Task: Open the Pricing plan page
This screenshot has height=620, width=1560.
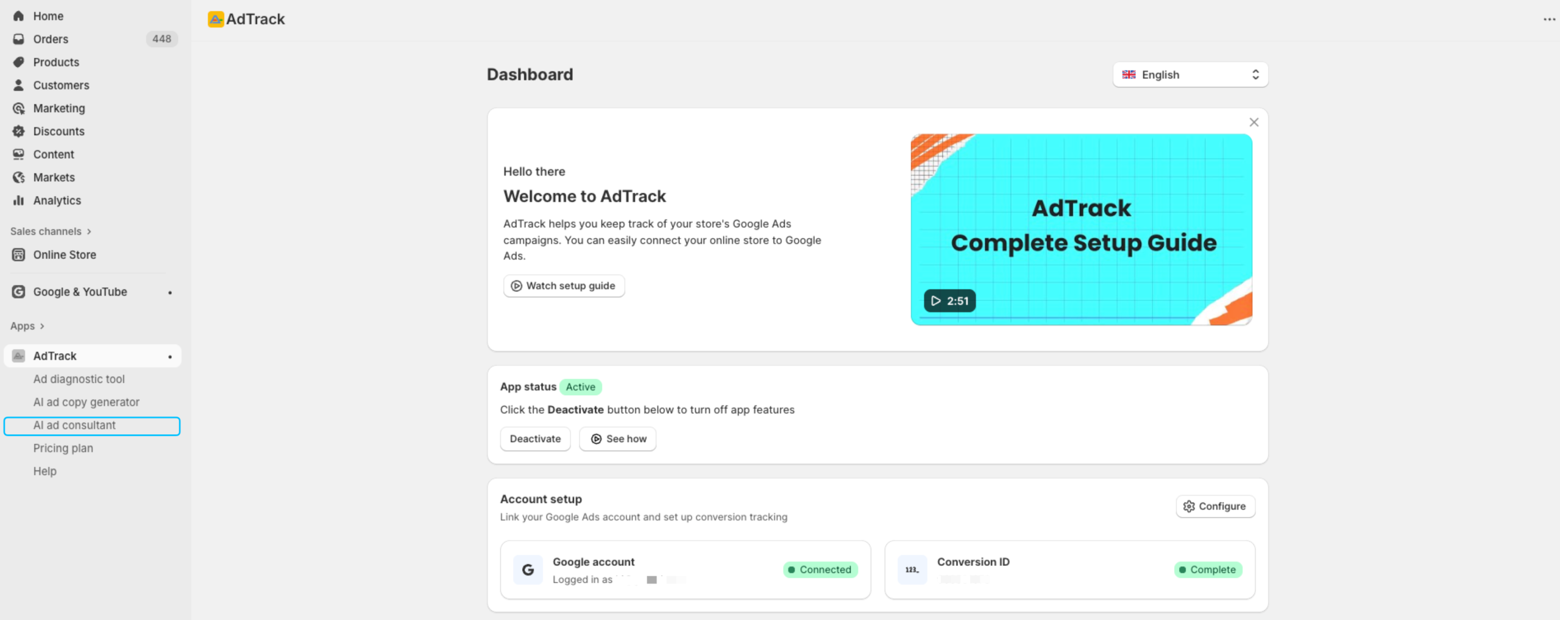Action: tap(63, 448)
